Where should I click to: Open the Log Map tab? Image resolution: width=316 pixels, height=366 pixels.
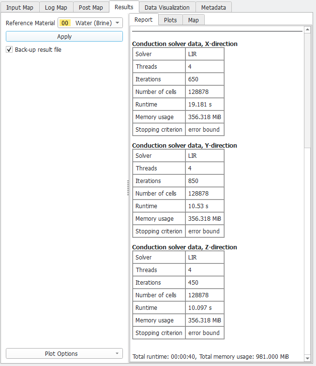pyautogui.click(x=56, y=7)
